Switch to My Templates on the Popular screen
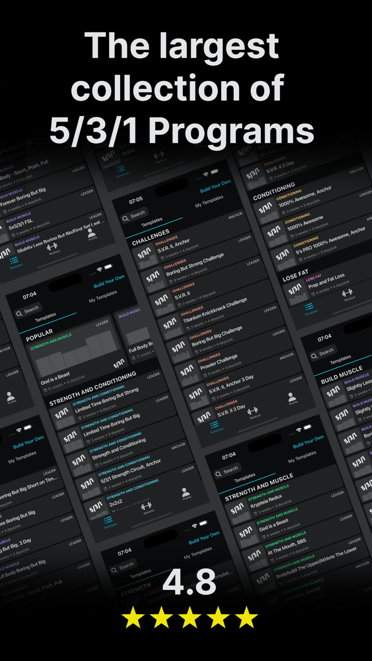This screenshot has width=372, height=661. (103, 296)
